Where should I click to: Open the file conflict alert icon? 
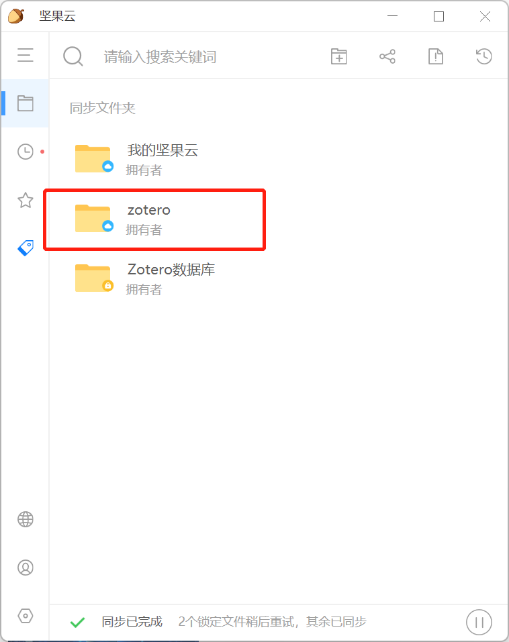[436, 56]
